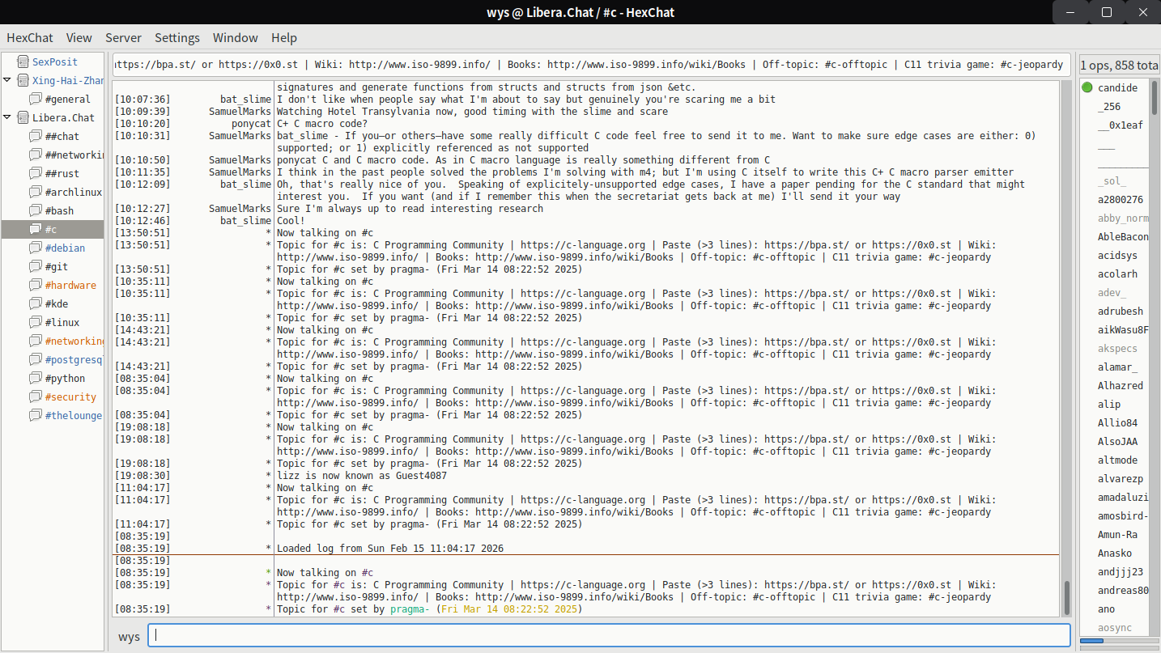Click the wys nickname button
Screen dimensions: 1161x653
129,636
